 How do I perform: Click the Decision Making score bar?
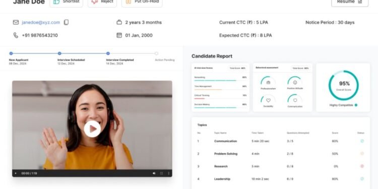click(220, 107)
